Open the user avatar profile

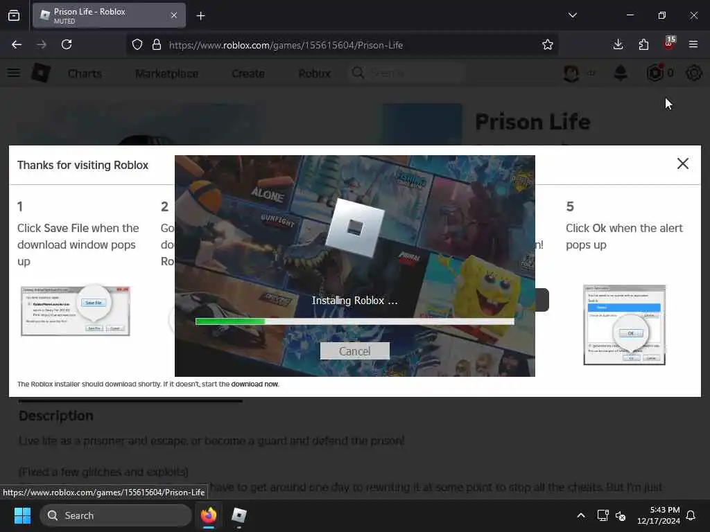tap(571, 73)
